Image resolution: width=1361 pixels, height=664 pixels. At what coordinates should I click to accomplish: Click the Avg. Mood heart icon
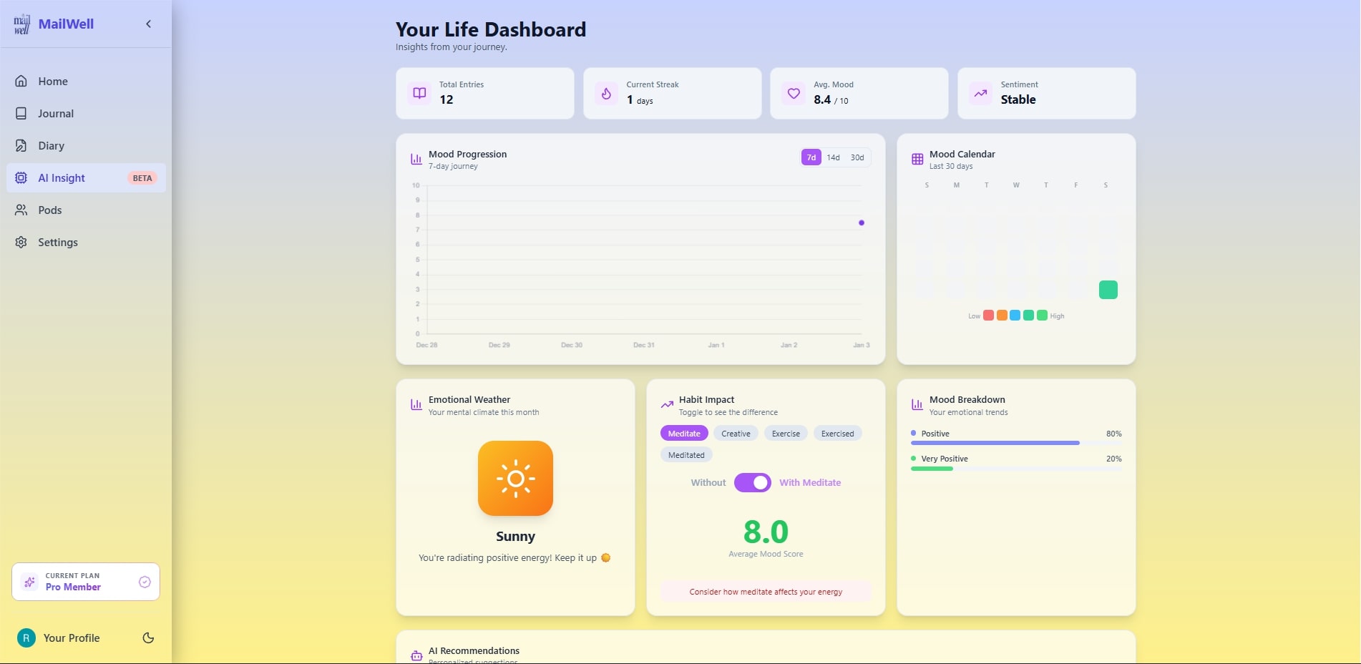(794, 94)
